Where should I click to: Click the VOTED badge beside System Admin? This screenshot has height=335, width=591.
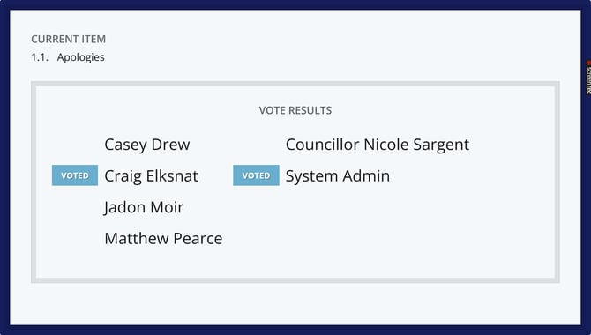(256, 175)
